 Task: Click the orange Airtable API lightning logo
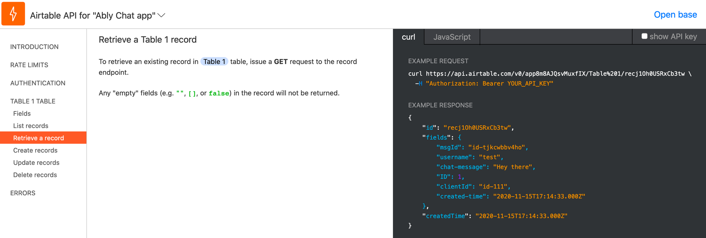(x=13, y=14)
